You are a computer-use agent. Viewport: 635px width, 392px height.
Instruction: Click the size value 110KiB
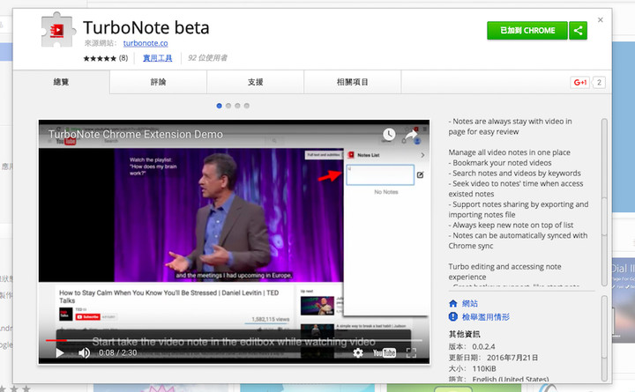coord(484,368)
